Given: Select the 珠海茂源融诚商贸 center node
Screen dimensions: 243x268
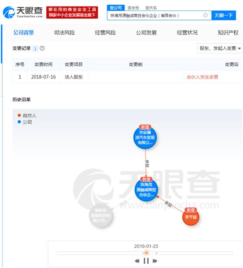Looking at the screenshot, I should (146, 190).
